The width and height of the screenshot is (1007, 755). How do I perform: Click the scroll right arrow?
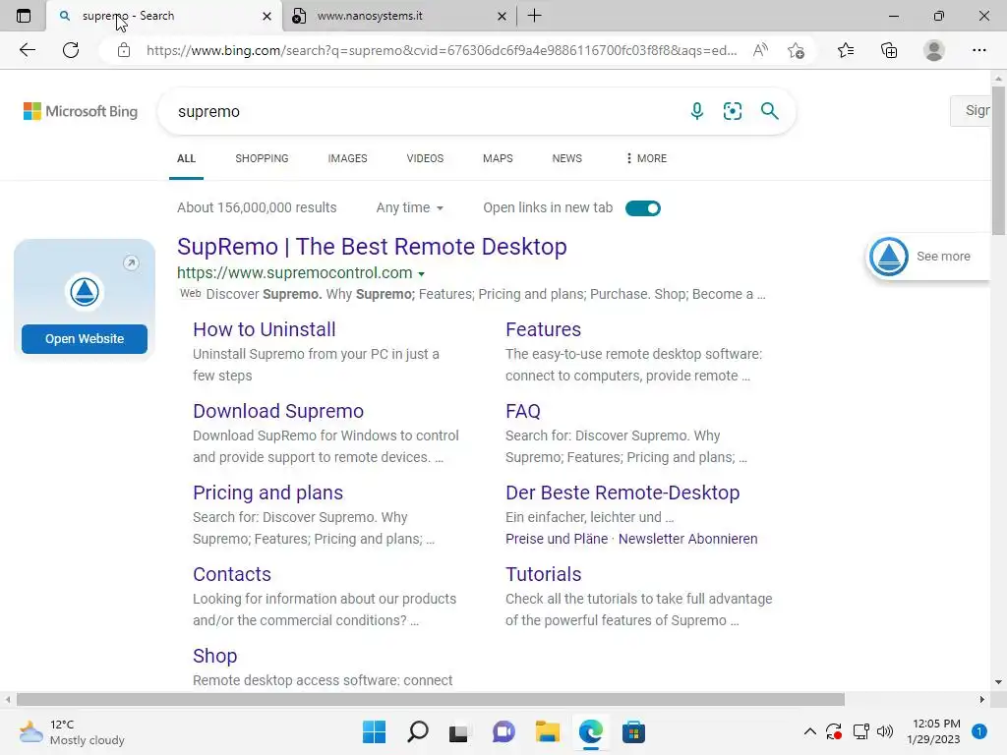[x=982, y=699]
